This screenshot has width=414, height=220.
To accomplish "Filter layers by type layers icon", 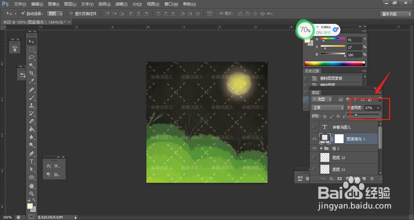I will (x=355, y=99).
